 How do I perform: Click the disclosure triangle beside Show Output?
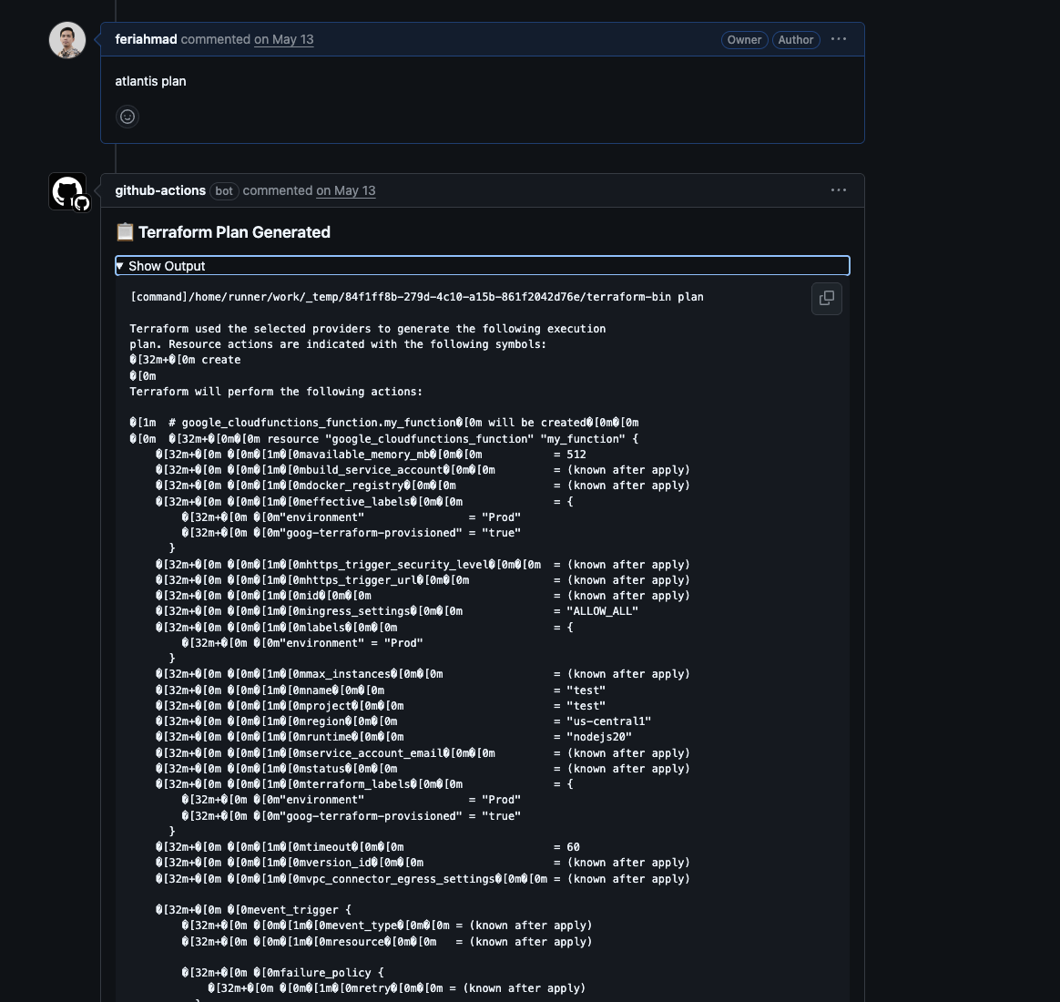point(120,266)
